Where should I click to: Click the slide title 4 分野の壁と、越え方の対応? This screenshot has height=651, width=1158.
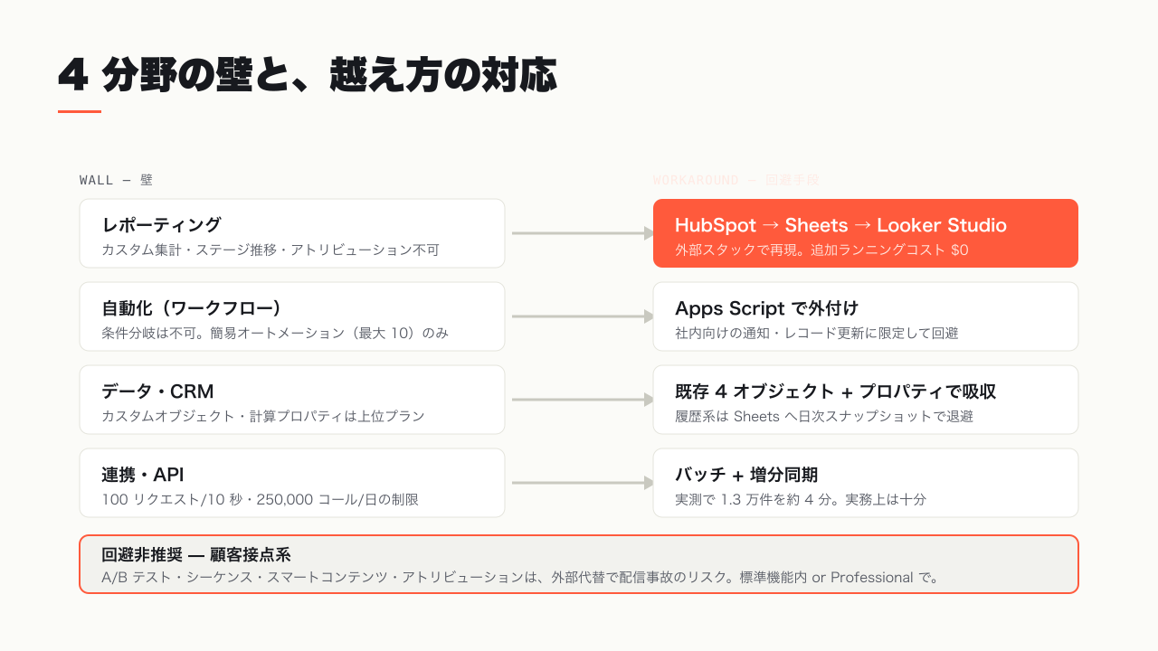click(x=307, y=75)
